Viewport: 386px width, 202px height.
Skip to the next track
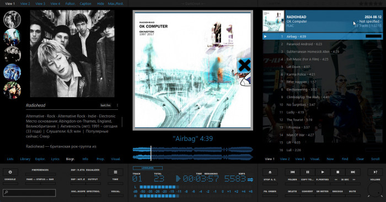[x=353, y=172]
